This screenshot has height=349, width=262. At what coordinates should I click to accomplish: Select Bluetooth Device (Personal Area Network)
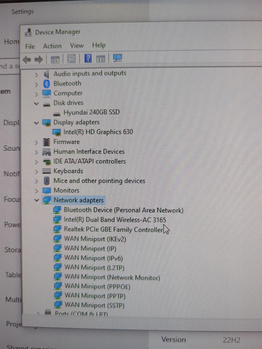click(124, 210)
